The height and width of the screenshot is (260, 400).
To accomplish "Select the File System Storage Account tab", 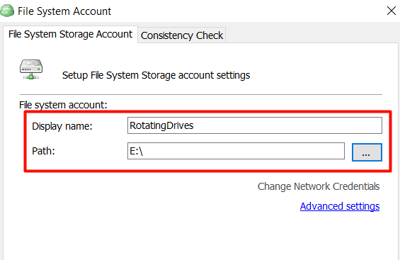I will tap(70, 34).
